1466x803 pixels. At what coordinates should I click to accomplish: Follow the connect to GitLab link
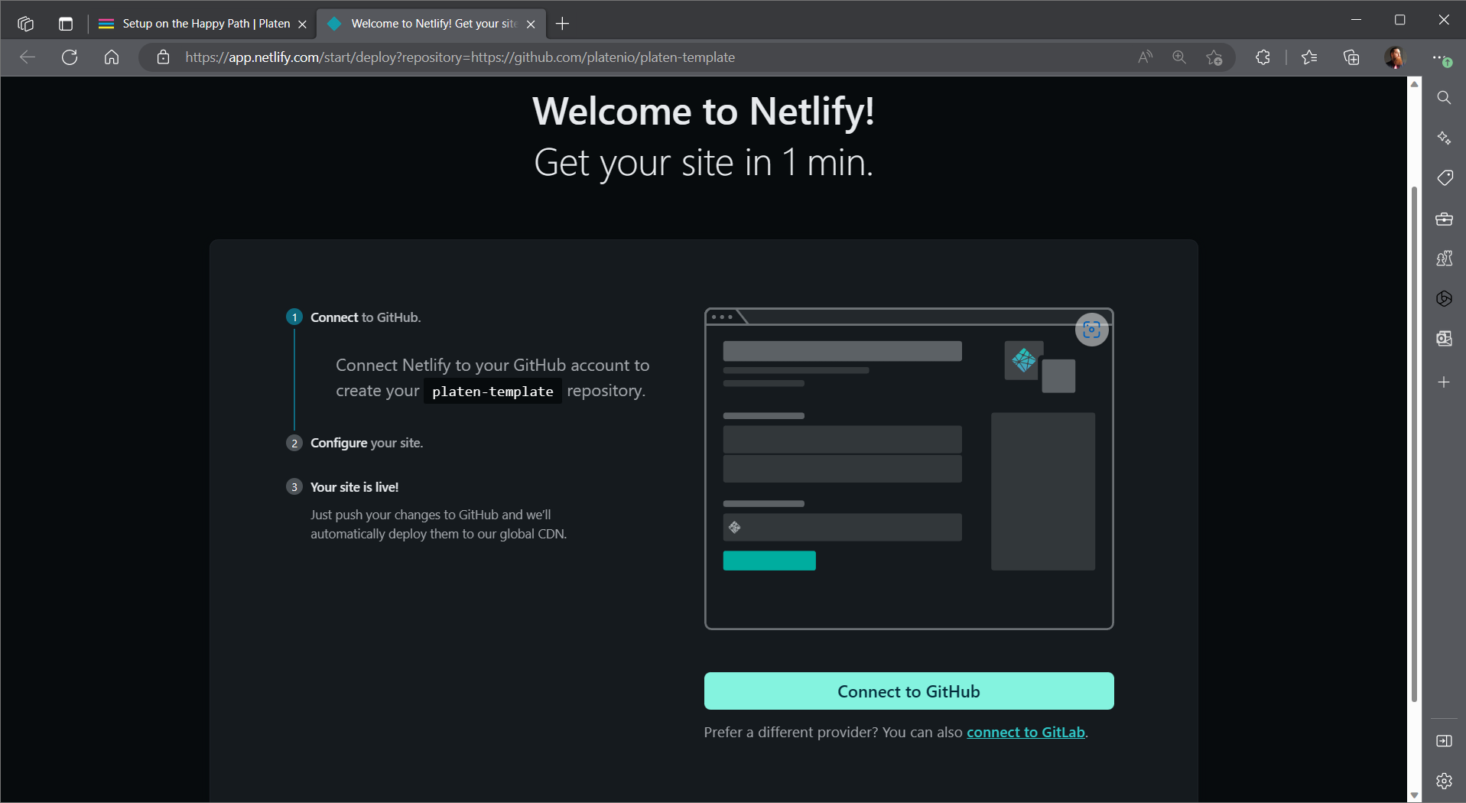tap(1025, 733)
